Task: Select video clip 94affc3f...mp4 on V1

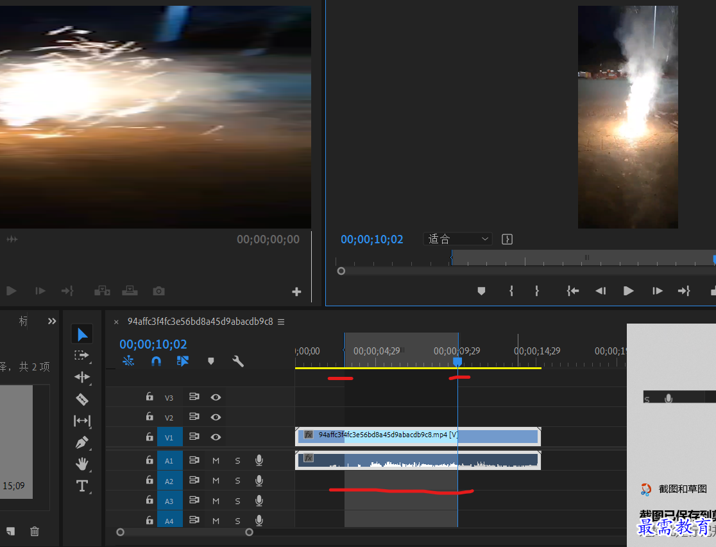Action: [x=418, y=437]
